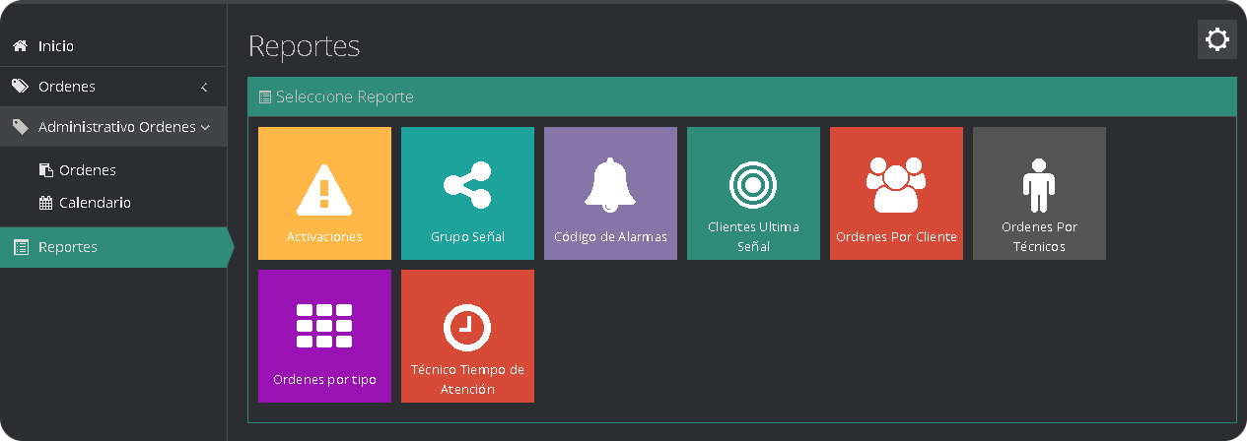This screenshot has width=1247, height=441.
Task: Open Técnico Tiempo de Atención clock tile
Action: click(467, 336)
